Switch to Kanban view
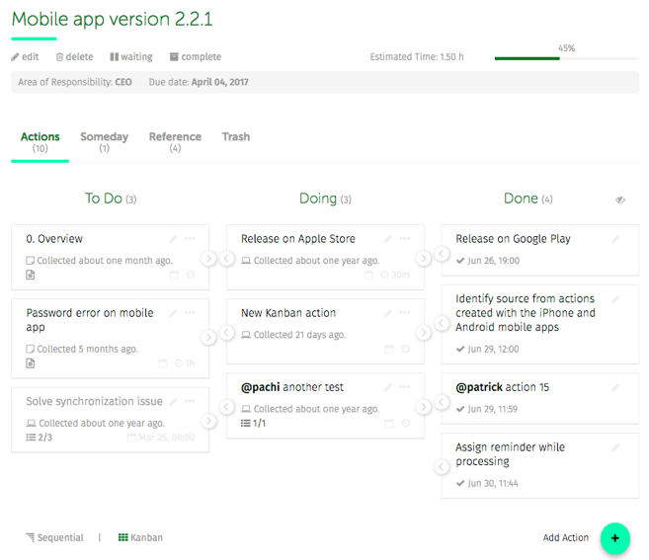The image size is (649, 560). point(140,537)
